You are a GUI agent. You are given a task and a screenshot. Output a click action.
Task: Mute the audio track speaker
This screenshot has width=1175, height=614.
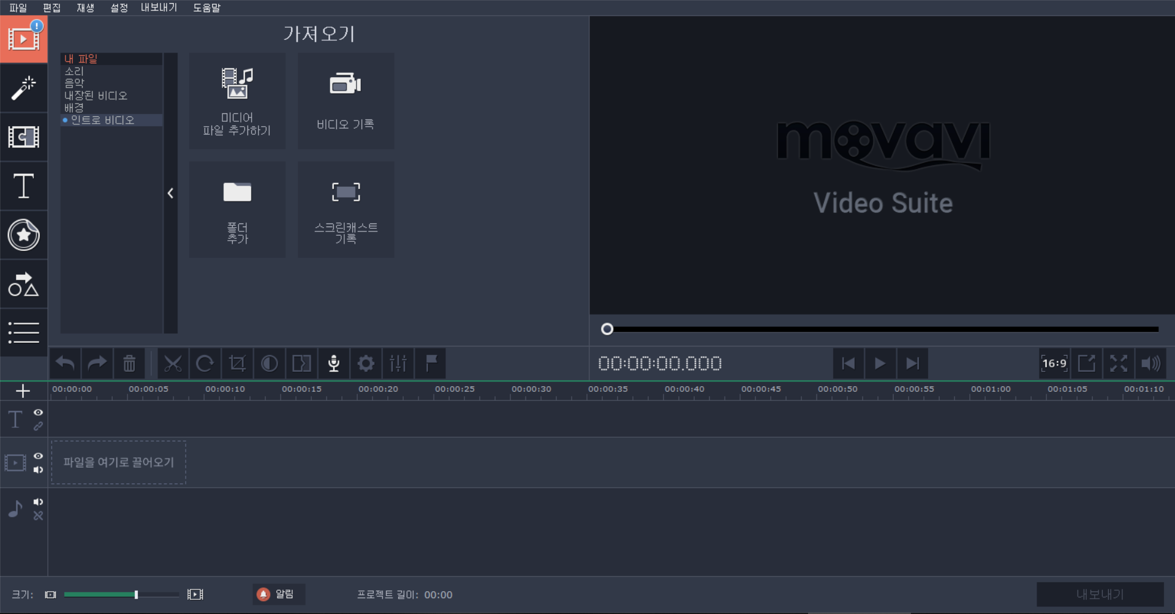(38, 502)
